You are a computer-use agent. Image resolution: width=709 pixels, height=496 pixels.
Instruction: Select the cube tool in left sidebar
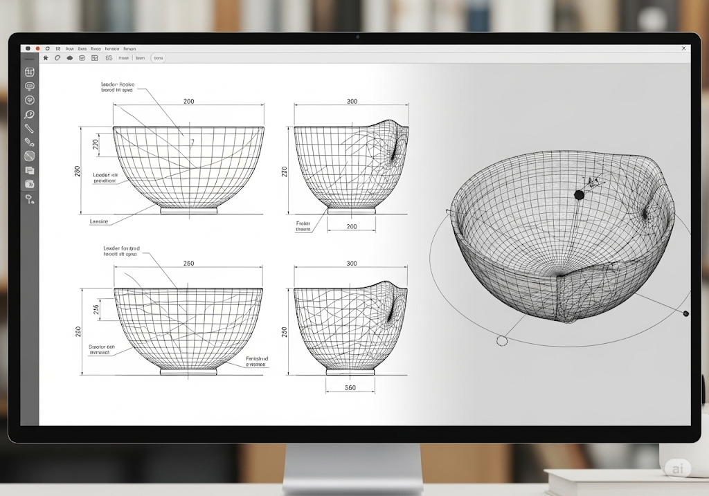30,72
